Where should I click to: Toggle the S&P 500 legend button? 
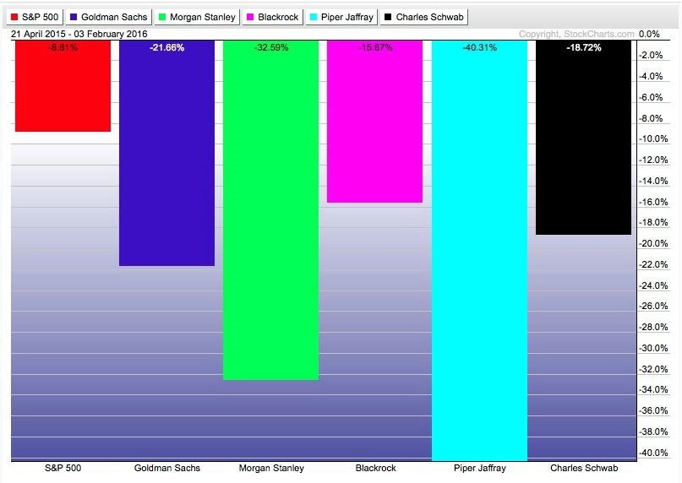coord(35,17)
